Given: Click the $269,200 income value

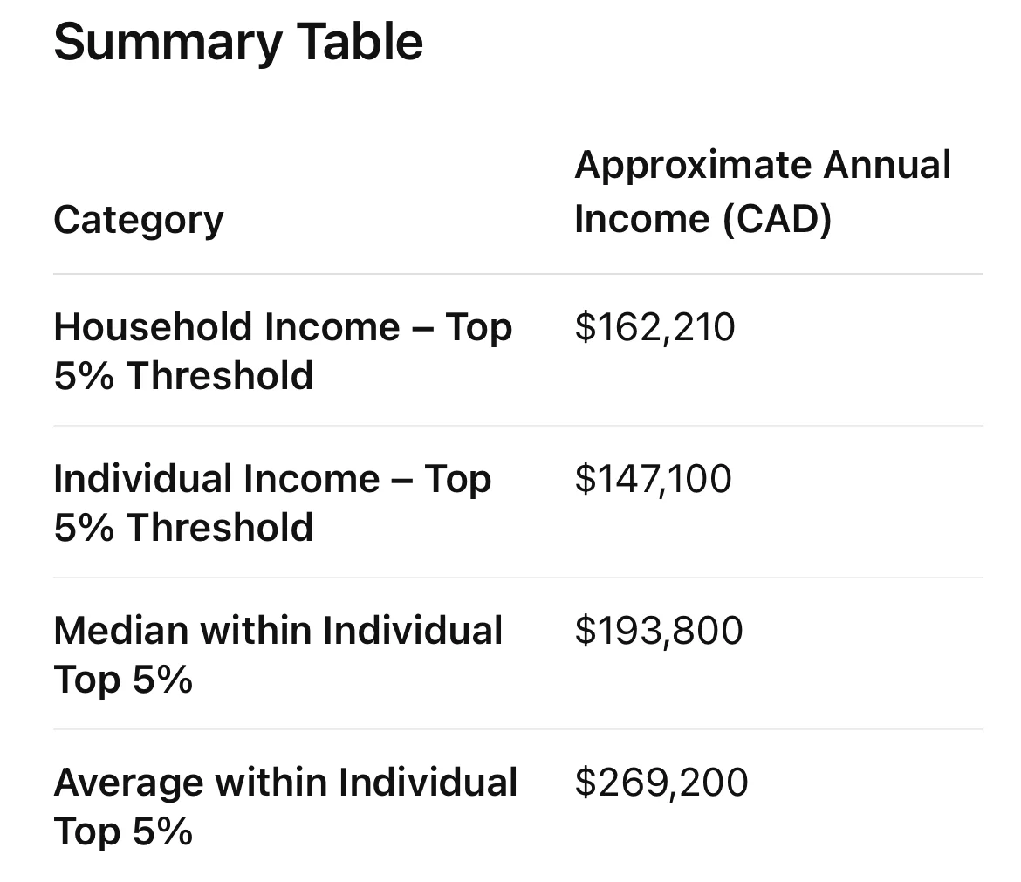Looking at the screenshot, I should click(661, 783).
